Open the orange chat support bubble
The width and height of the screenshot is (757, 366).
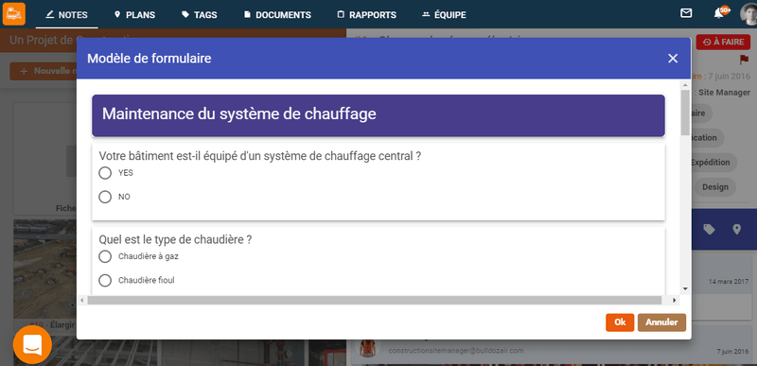[32, 345]
